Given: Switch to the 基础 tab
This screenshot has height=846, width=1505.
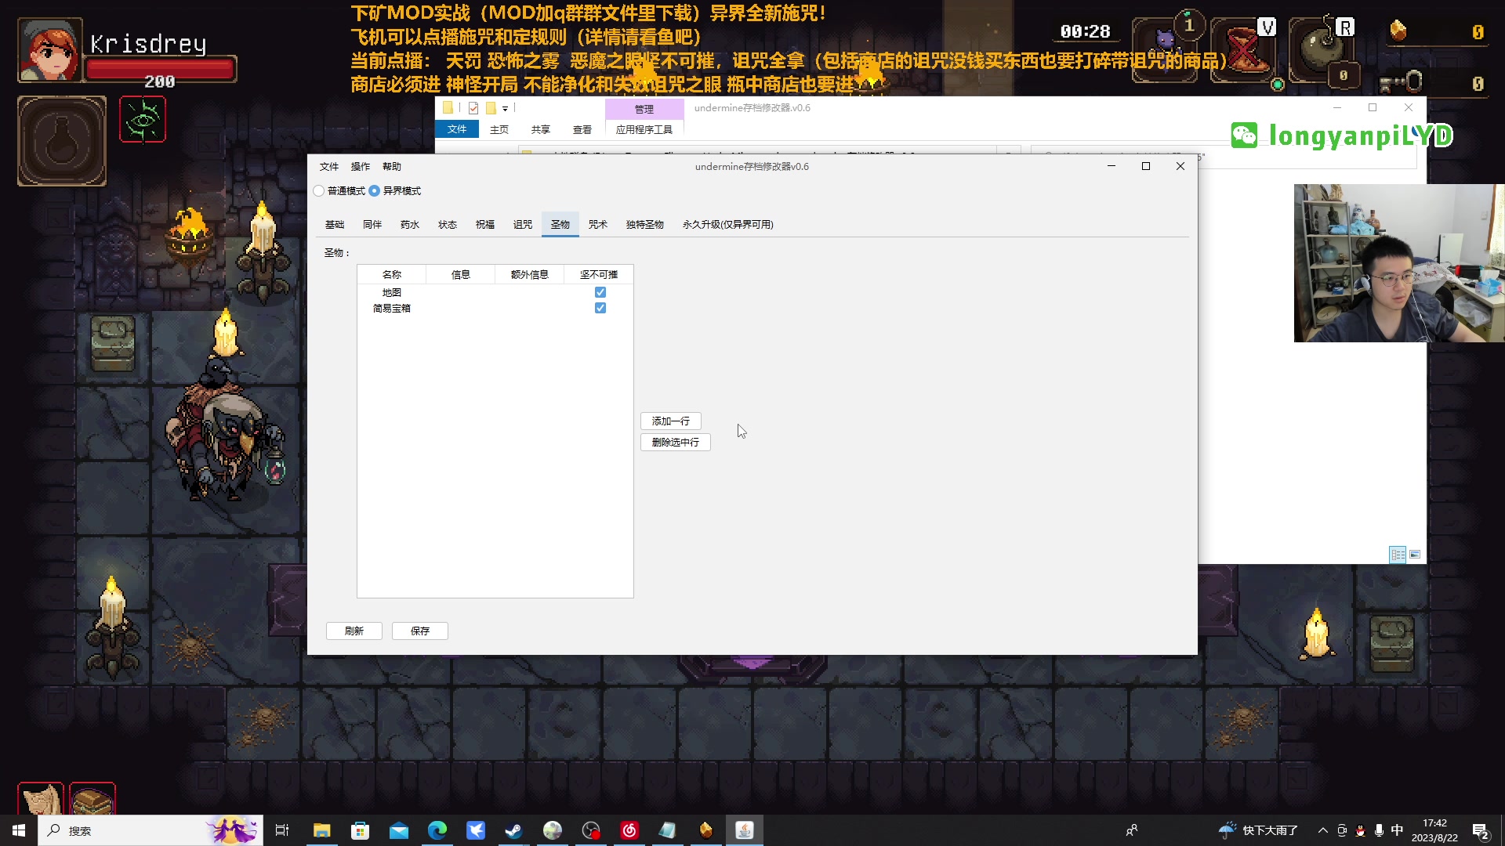Looking at the screenshot, I should point(335,225).
